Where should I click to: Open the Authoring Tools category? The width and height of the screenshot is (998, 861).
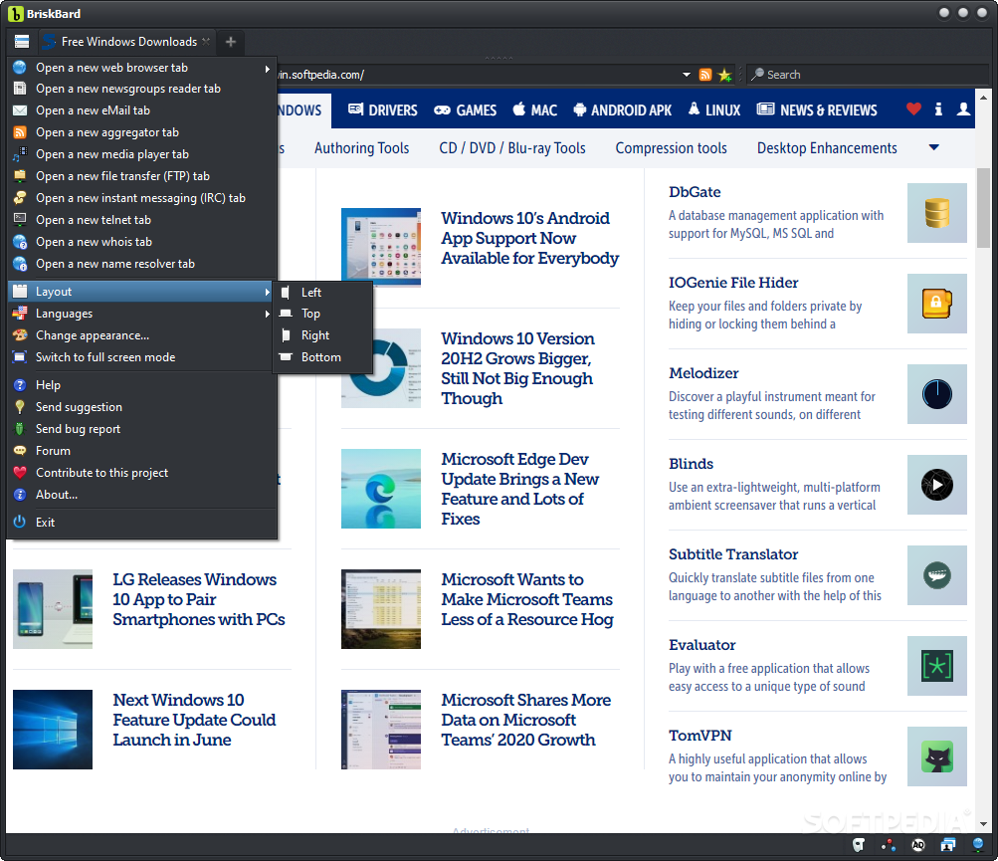[361, 148]
